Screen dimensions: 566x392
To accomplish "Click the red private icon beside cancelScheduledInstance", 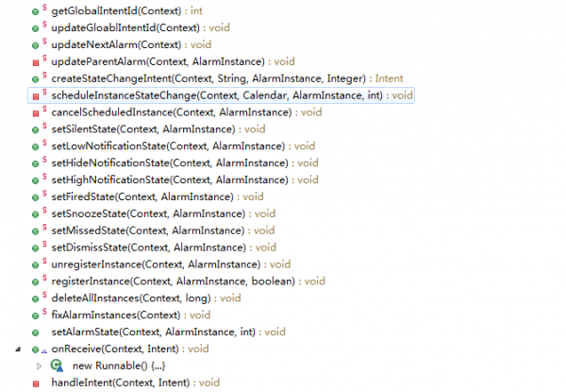I will 36,113.
